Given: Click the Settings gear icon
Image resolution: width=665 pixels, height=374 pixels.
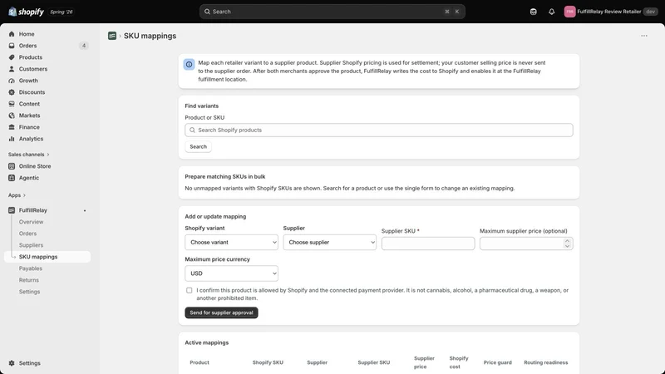Looking at the screenshot, I should [x=12, y=363].
